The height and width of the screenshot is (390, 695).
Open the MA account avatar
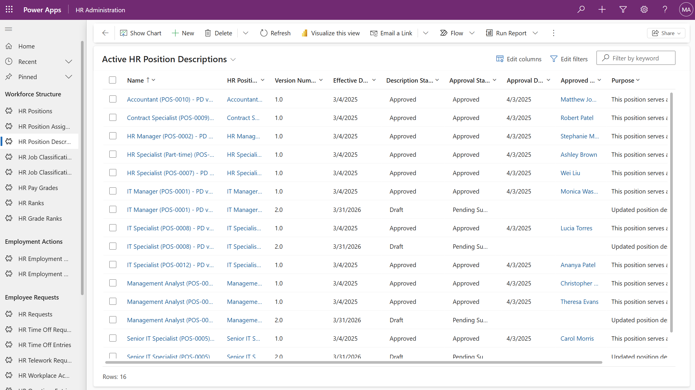(686, 10)
